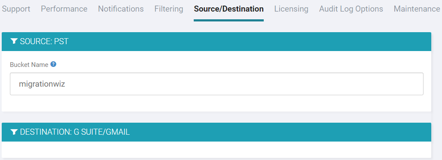The image size is (442, 160).
Task: Collapse the SOURCE: PST section header
Action: pos(216,42)
